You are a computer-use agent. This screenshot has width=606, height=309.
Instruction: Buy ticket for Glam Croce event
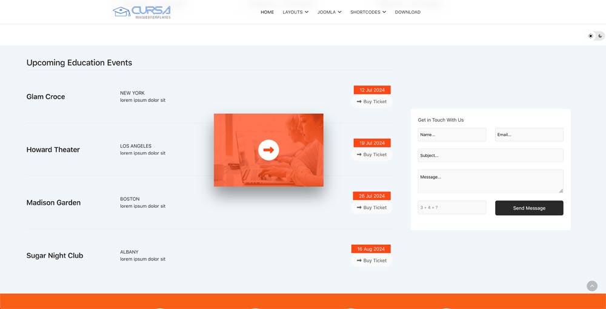click(x=371, y=102)
